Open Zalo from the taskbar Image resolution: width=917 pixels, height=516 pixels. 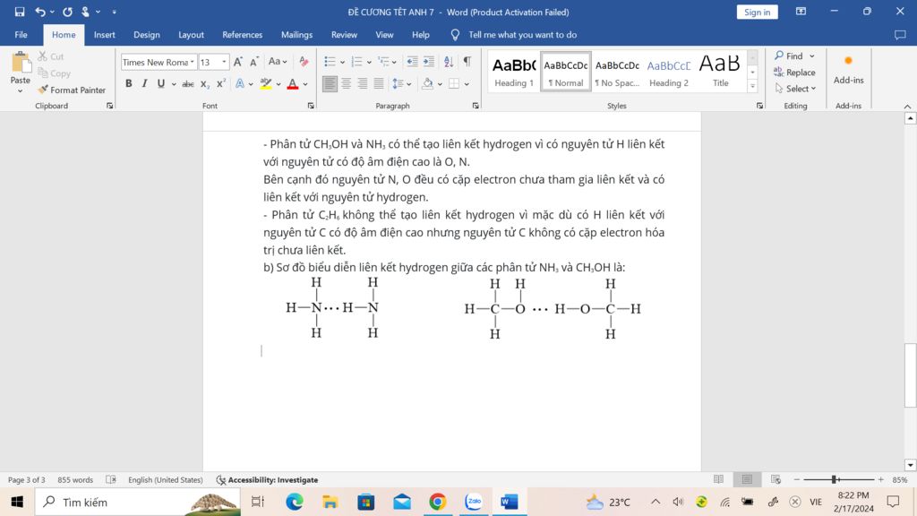point(474,502)
